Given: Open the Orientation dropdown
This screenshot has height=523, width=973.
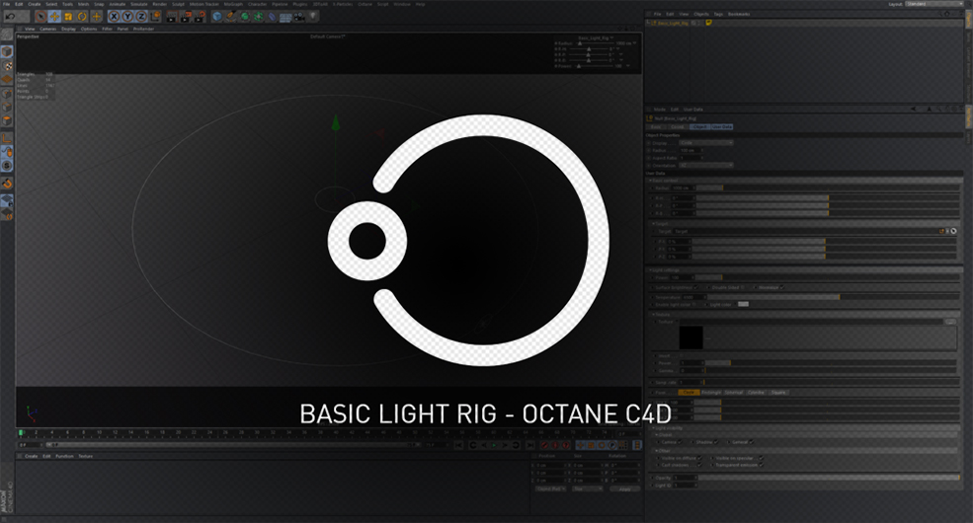Looking at the screenshot, I should (706, 166).
